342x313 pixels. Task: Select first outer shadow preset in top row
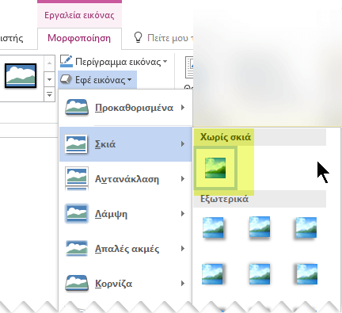pyautogui.click(x=213, y=227)
